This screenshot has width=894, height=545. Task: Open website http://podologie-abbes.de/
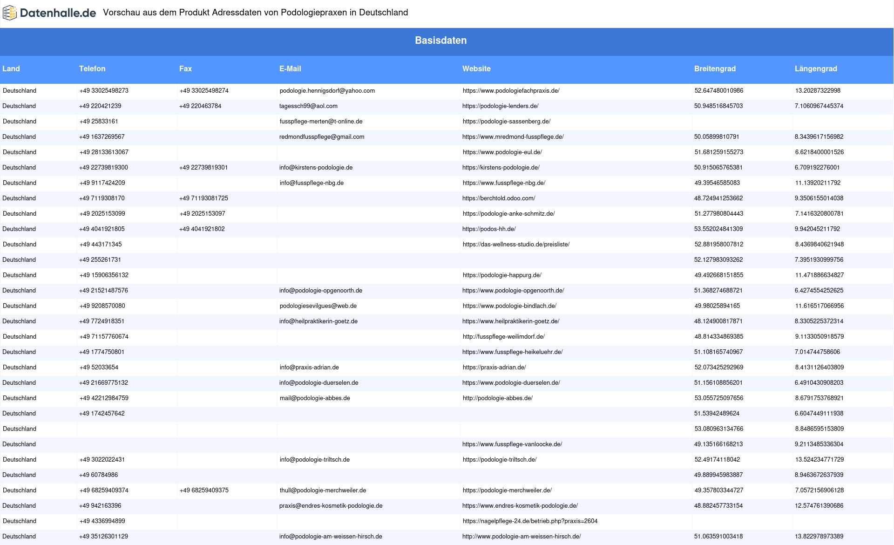click(497, 398)
